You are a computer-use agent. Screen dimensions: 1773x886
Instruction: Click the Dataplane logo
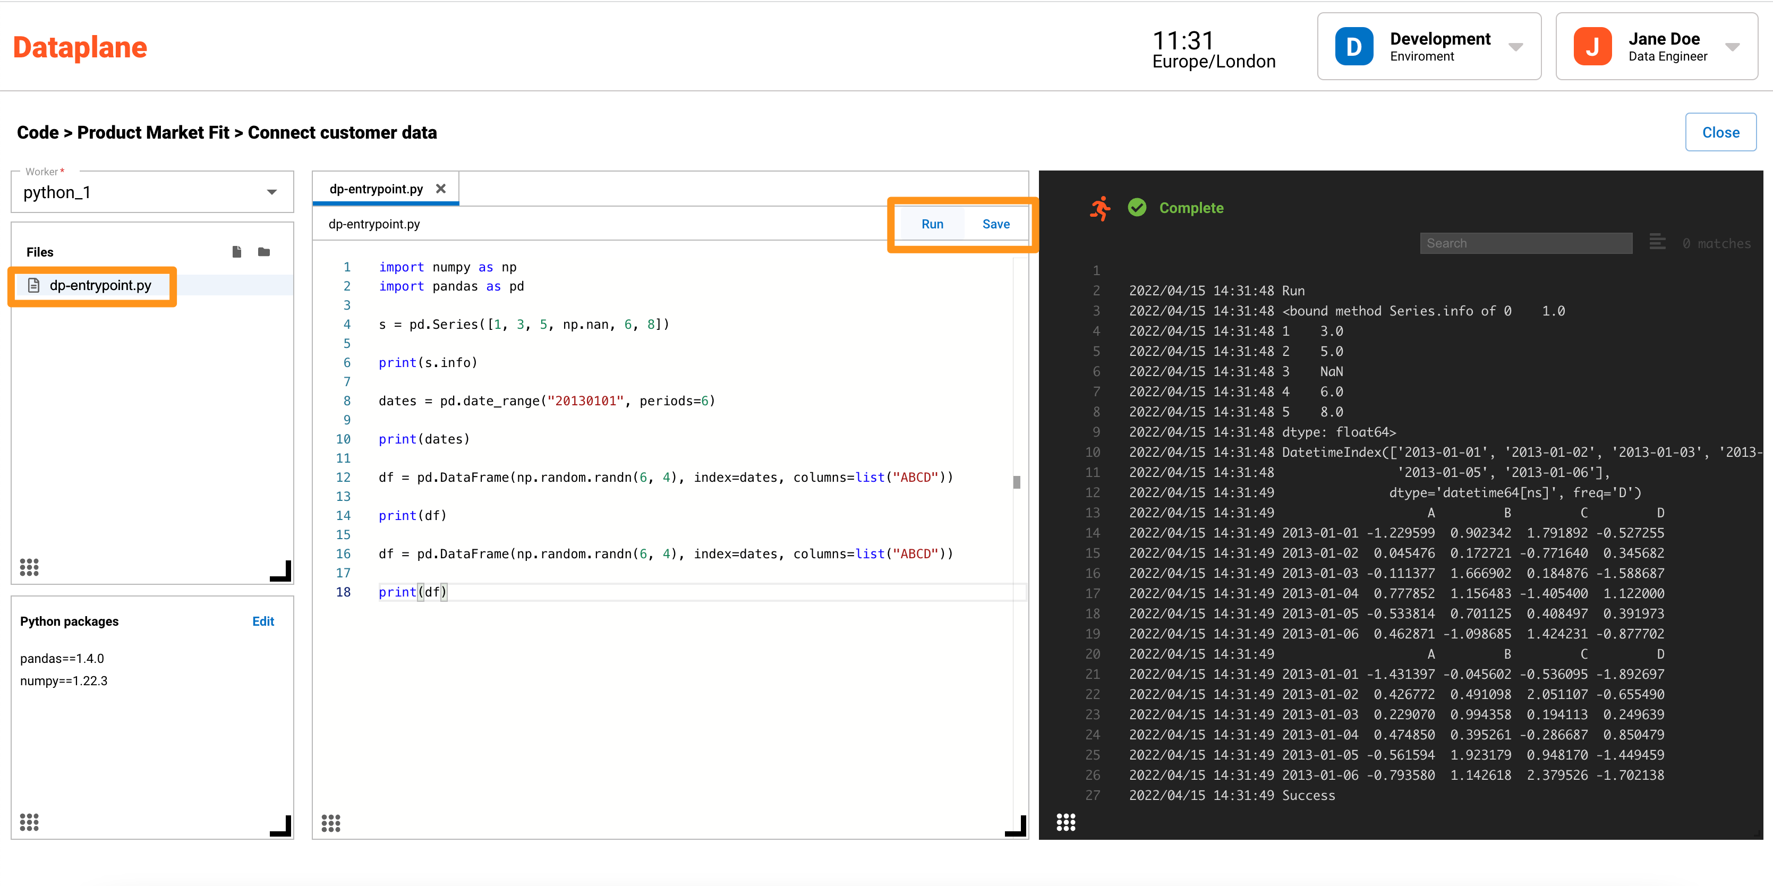80,47
